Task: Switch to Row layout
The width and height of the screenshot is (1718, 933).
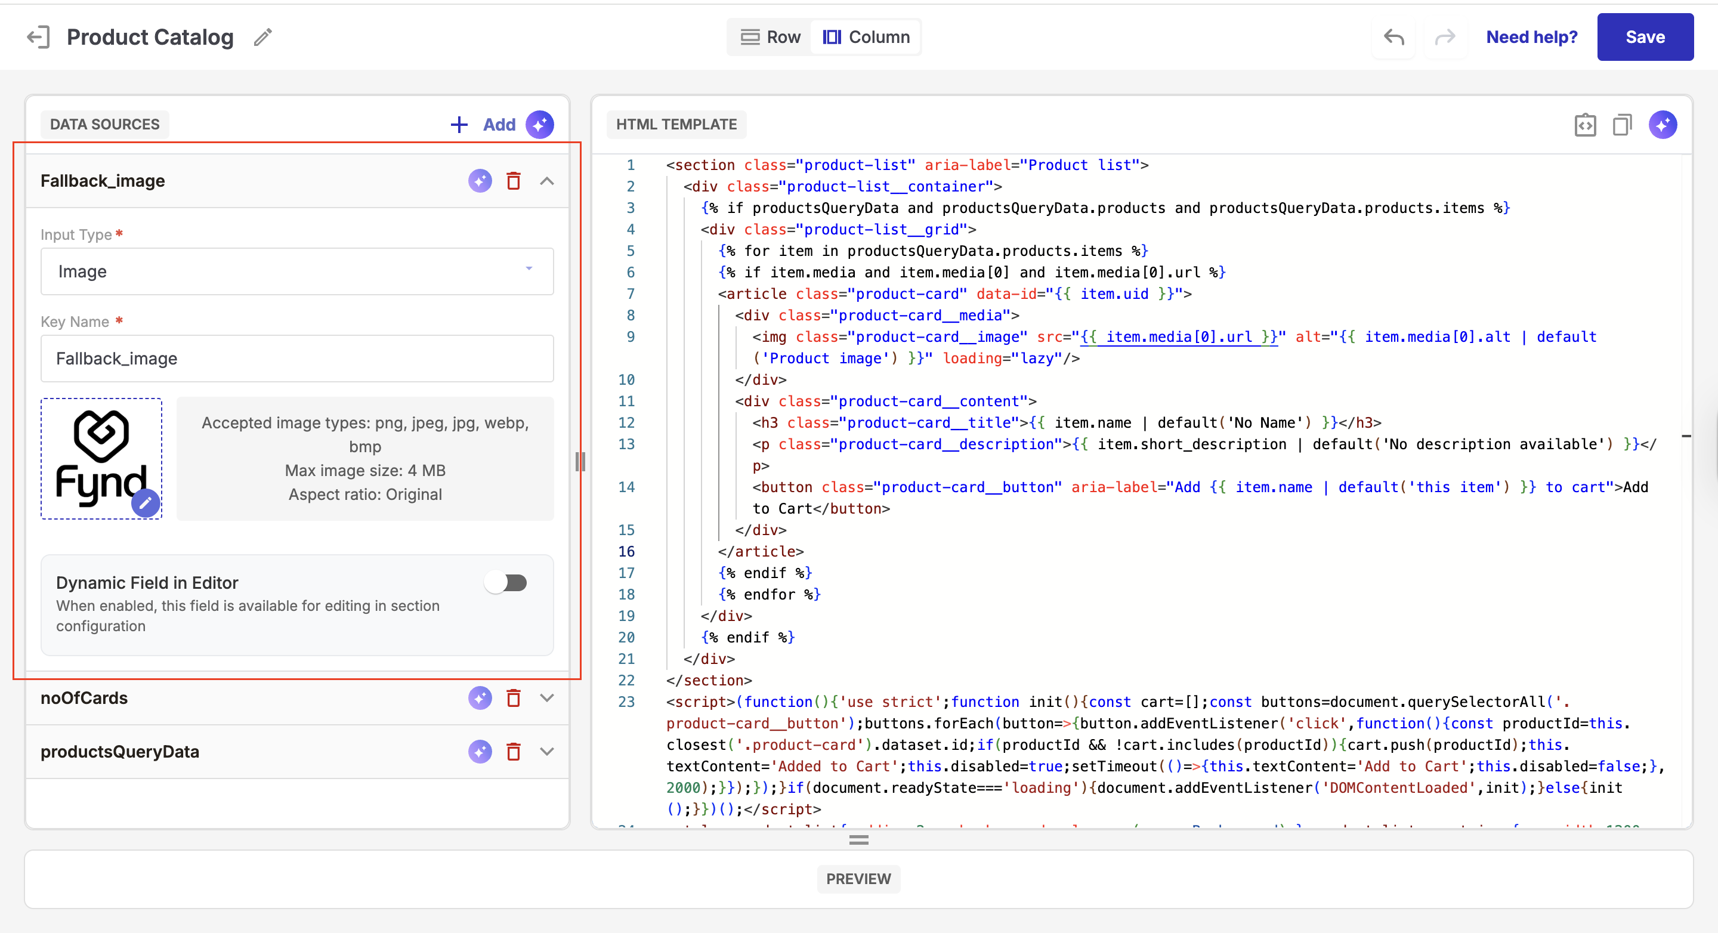Action: pos(770,38)
